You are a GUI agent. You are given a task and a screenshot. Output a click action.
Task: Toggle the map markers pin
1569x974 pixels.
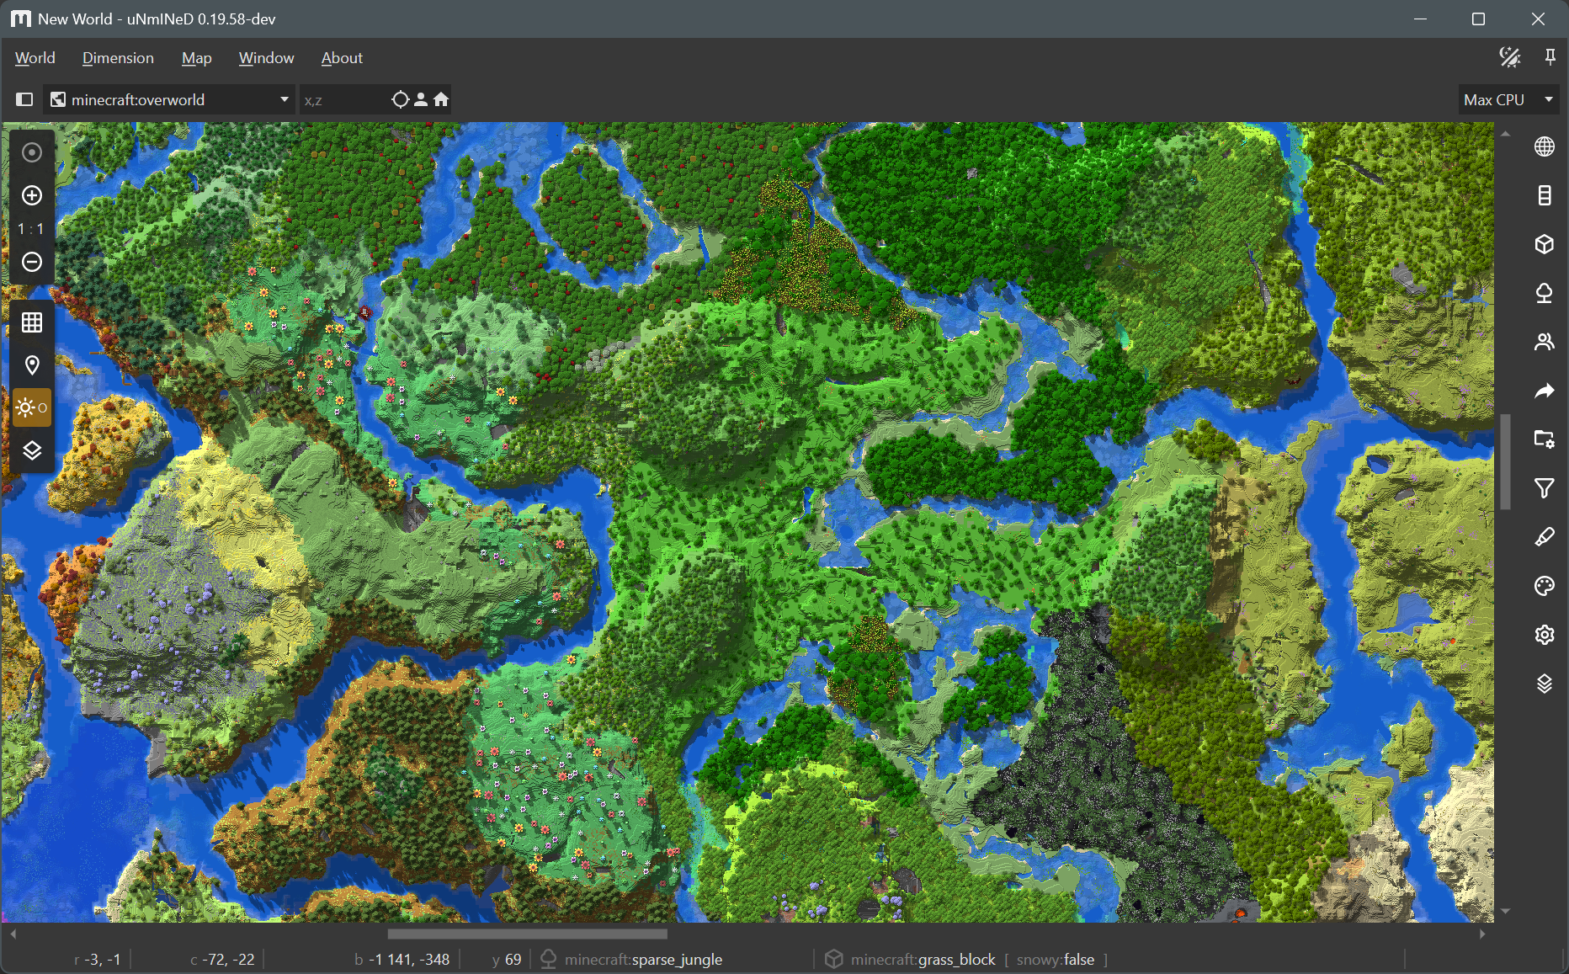coord(32,365)
